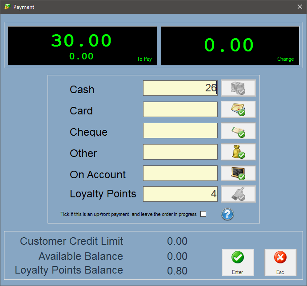Click the Payment window title icon
Viewport: 307px width, 286px height.
click(7, 7)
